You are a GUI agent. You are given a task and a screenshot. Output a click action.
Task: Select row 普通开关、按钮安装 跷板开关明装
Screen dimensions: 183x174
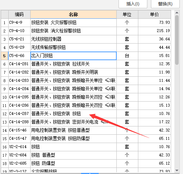(x=73, y=72)
